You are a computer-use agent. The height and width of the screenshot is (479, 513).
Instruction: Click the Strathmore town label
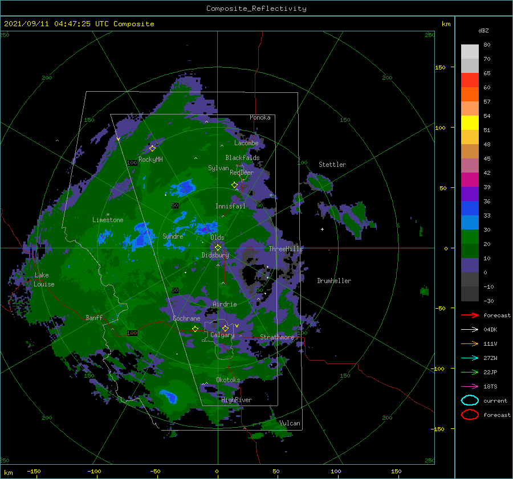(x=277, y=337)
